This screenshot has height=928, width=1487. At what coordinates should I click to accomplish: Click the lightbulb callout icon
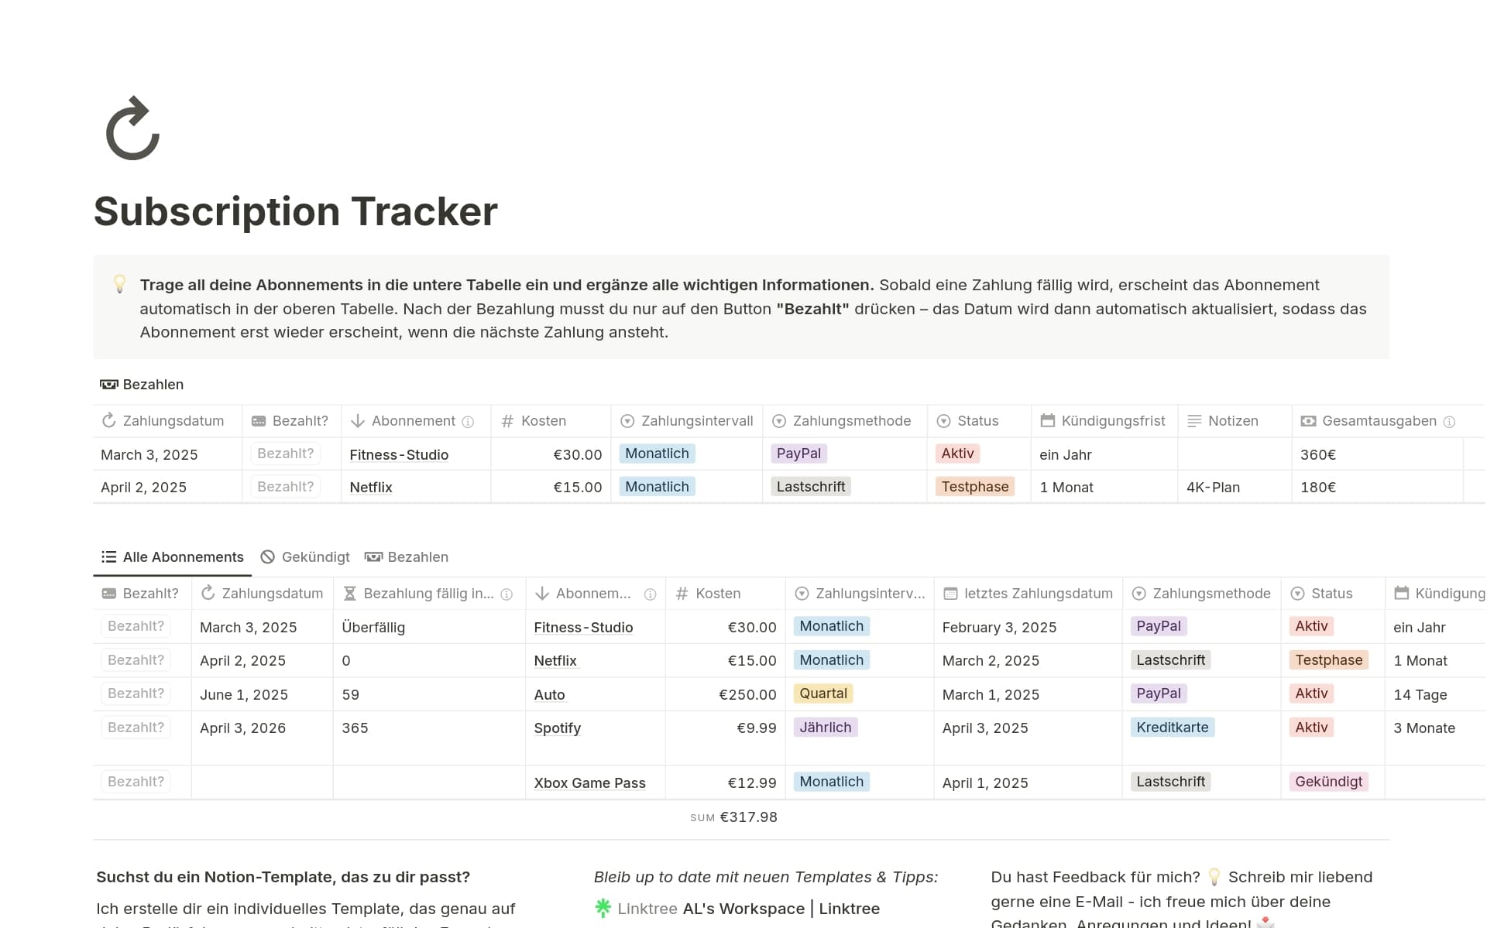(x=119, y=284)
